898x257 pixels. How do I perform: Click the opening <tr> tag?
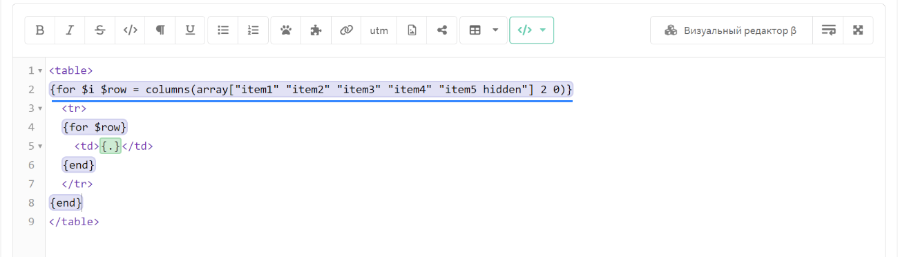pyautogui.click(x=74, y=108)
